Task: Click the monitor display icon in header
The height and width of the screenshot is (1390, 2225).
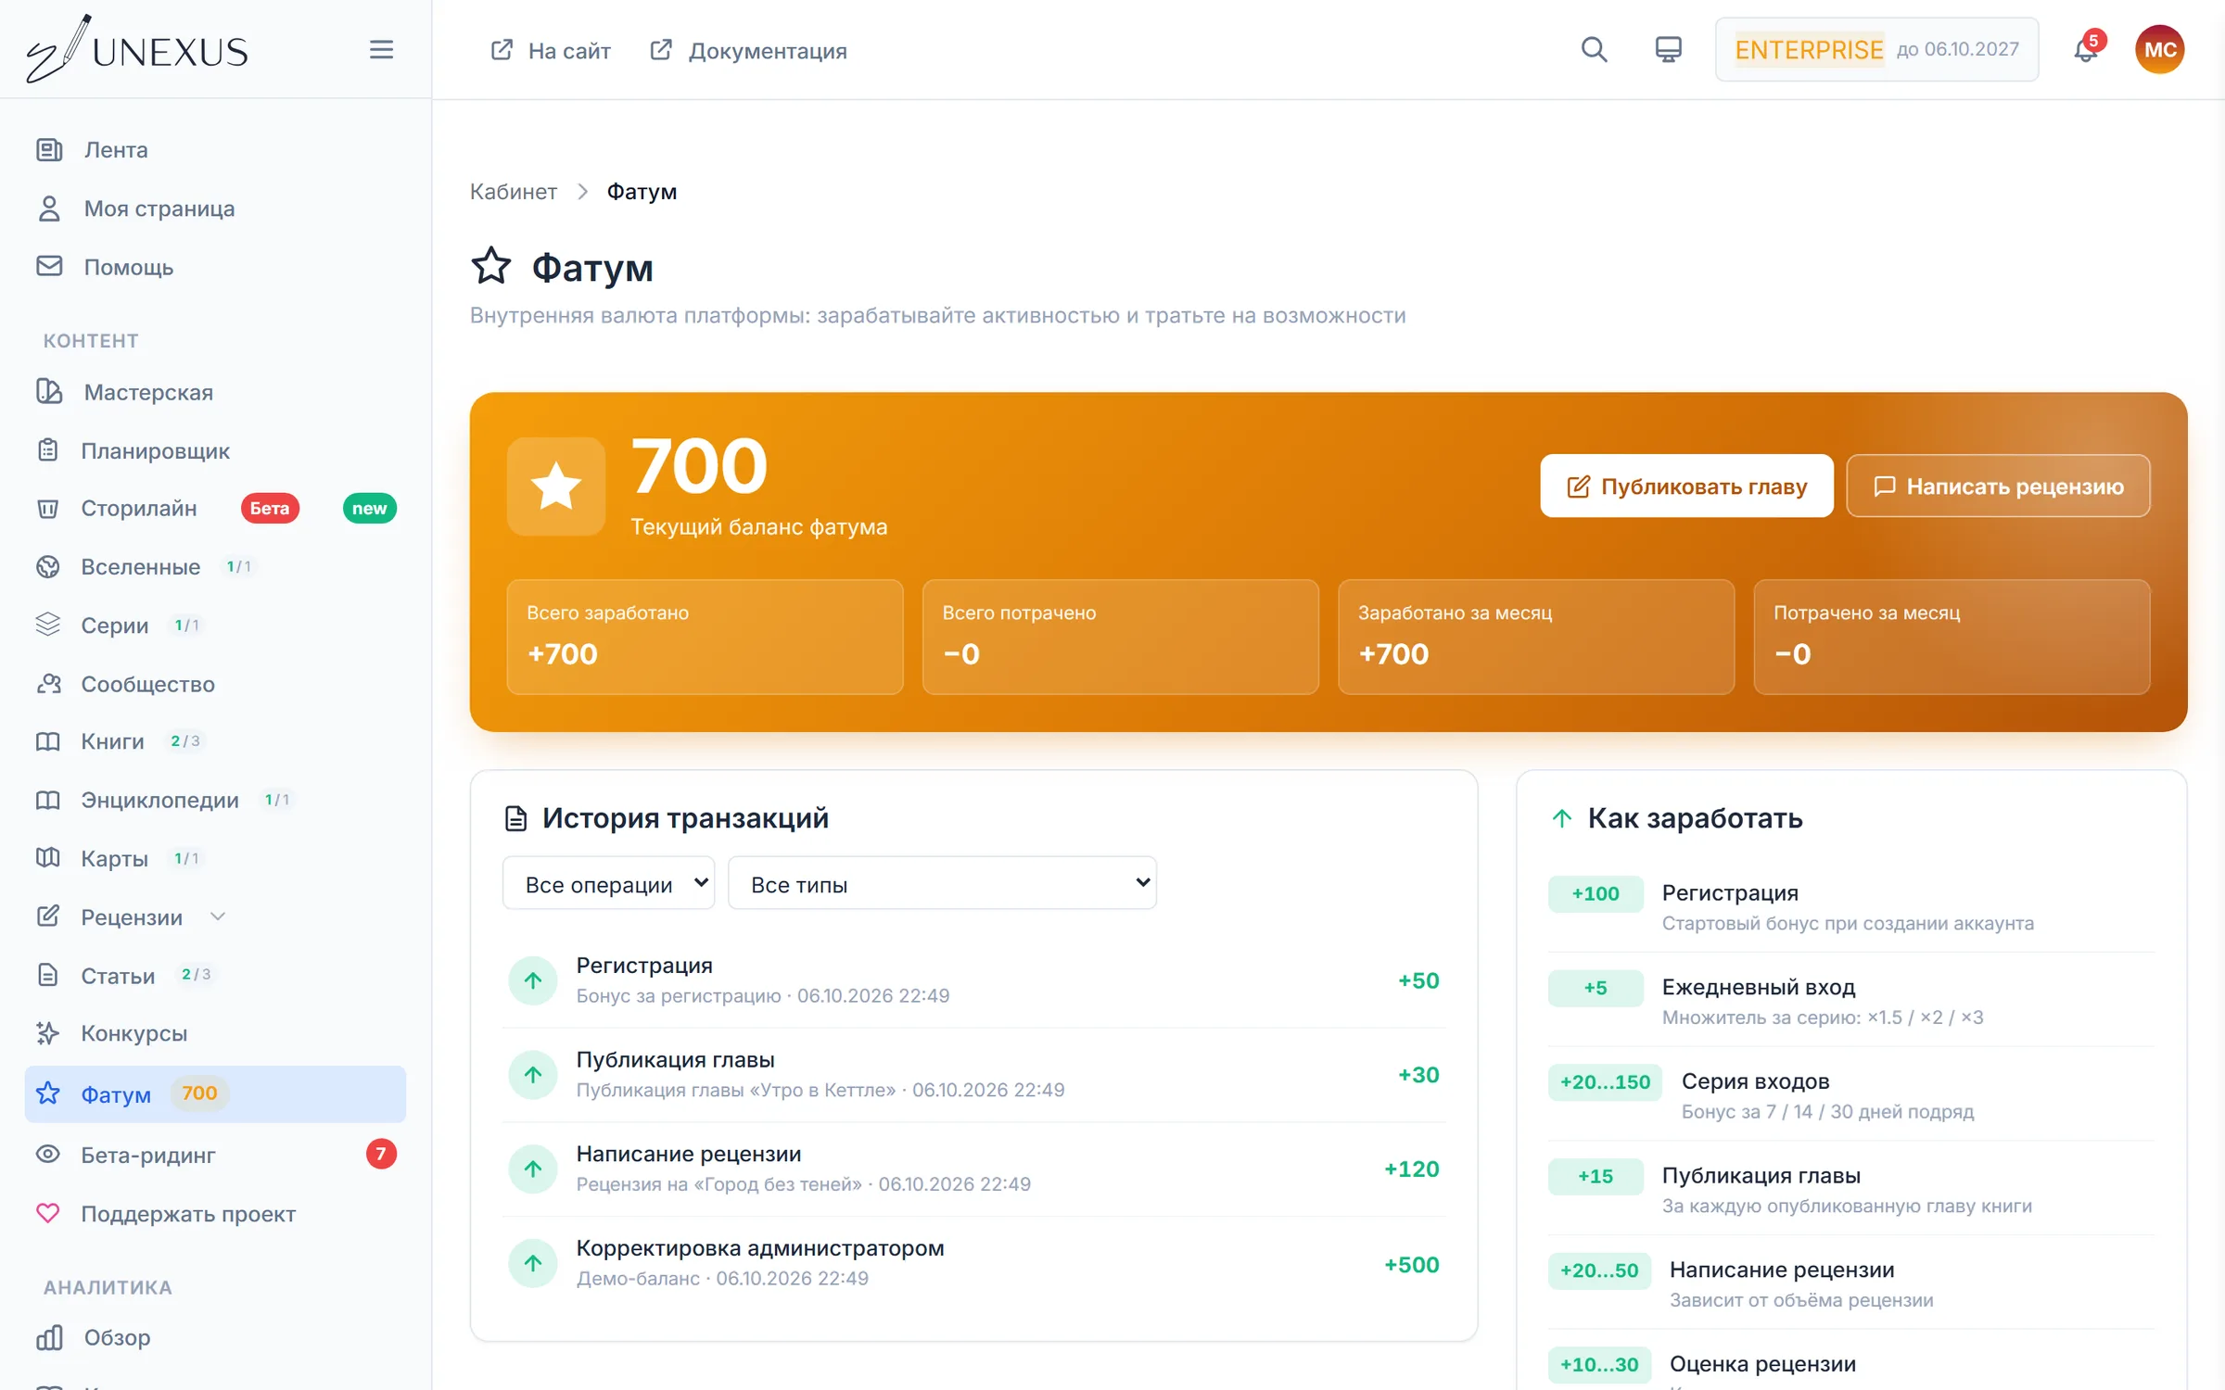Action: pyautogui.click(x=1668, y=49)
